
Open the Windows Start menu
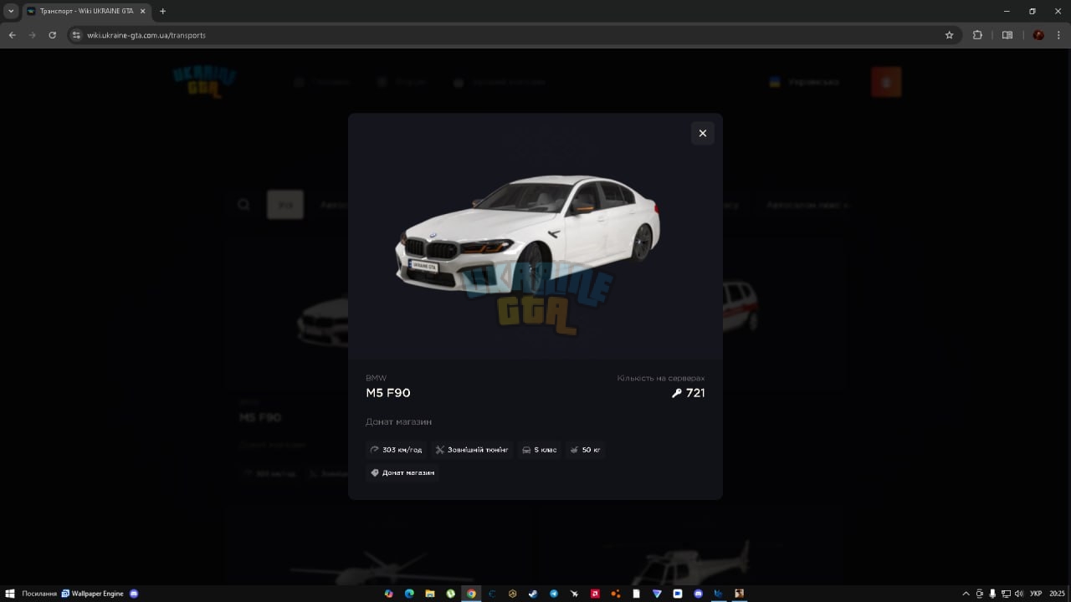coord(12,594)
